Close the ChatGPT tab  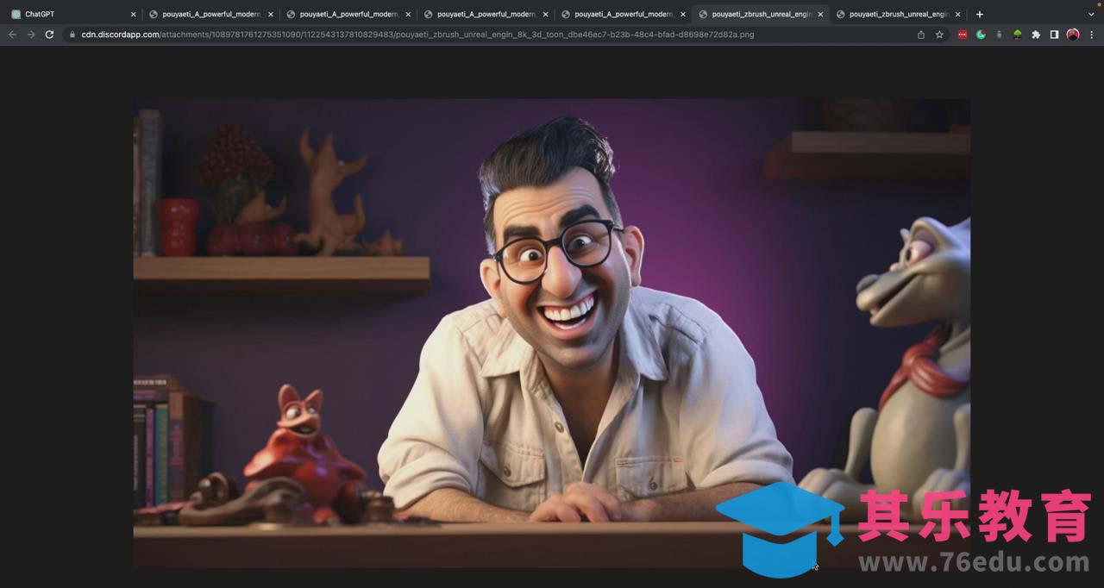coord(133,14)
